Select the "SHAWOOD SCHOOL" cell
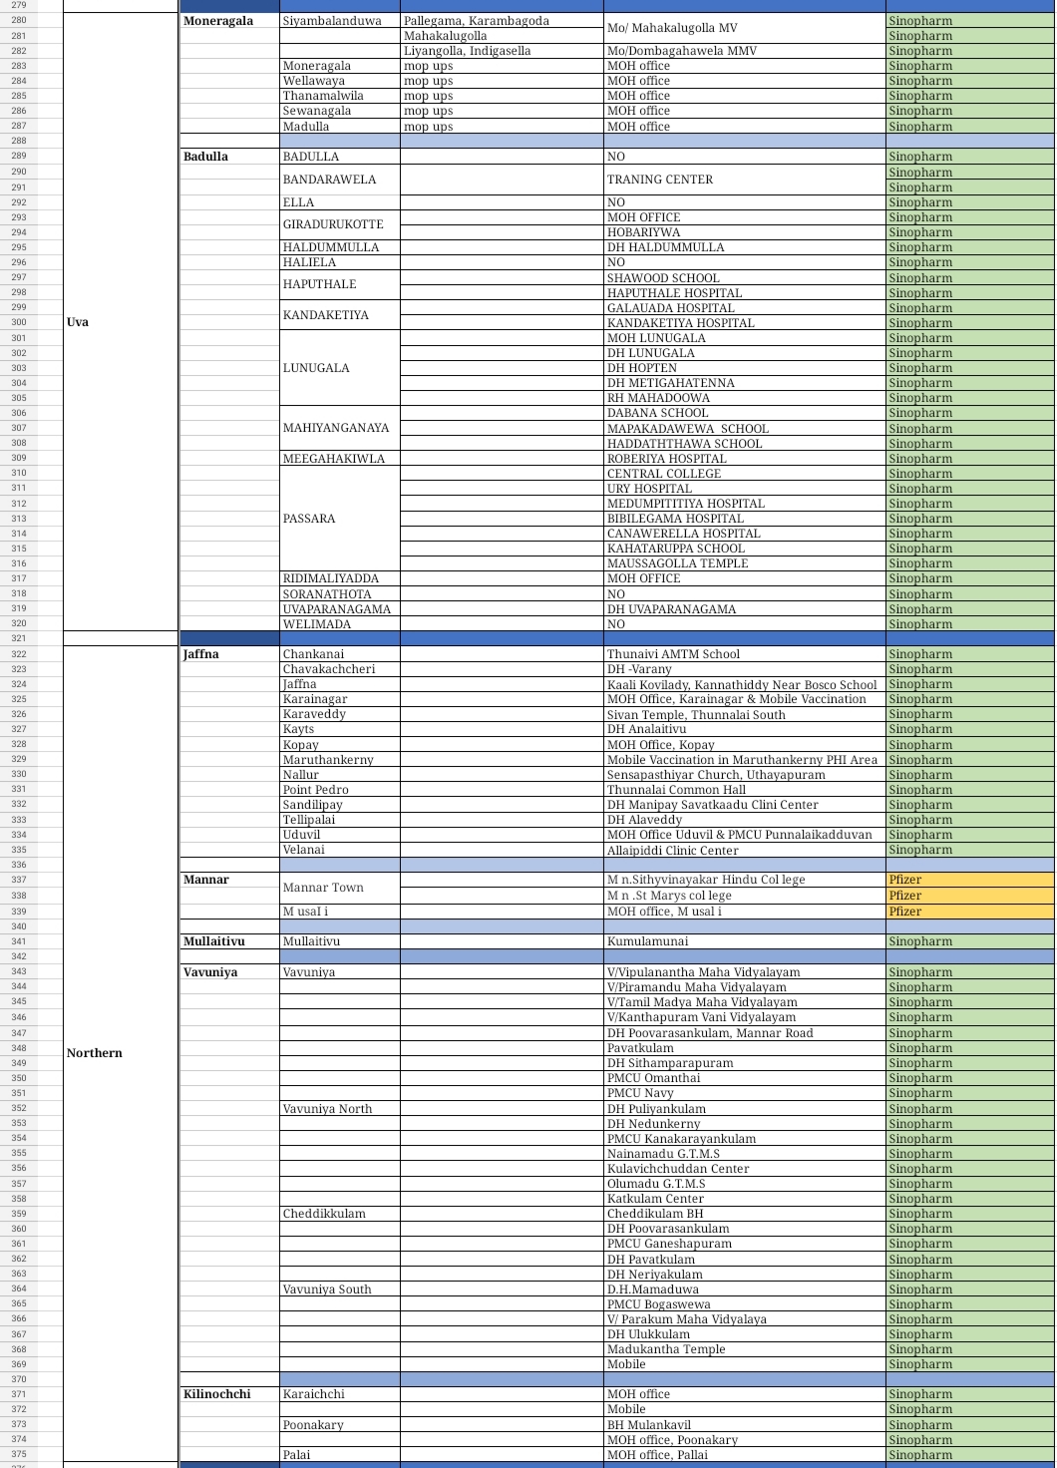This screenshot has width=1057, height=1468. tap(745, 278)
